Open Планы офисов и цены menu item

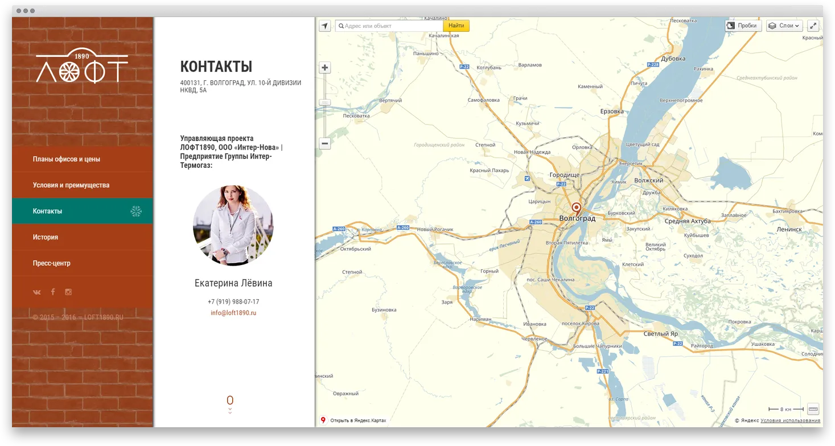pos(83,159)
